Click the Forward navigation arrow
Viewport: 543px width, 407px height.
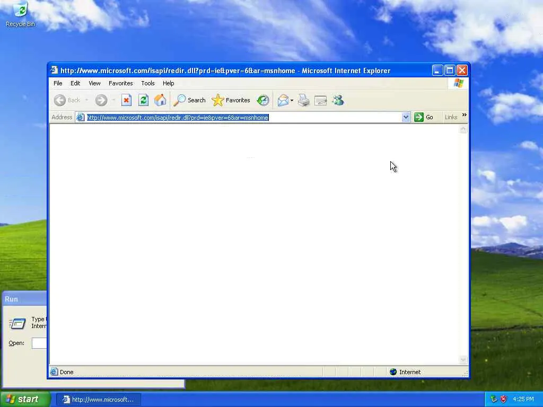[x=101, y=100]
